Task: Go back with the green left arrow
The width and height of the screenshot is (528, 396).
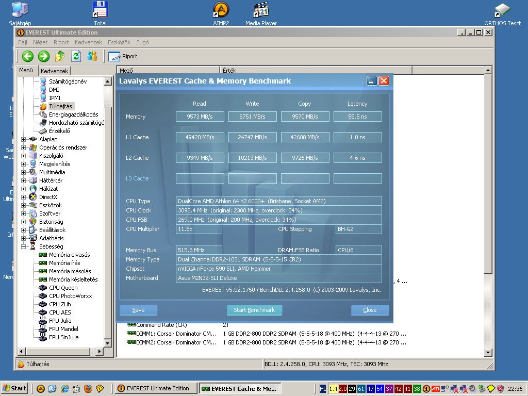Action: (28, 56)
